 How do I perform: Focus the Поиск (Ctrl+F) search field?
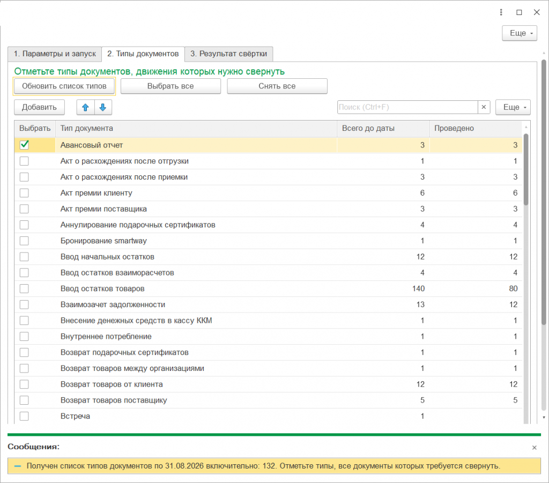pos(407,107)
